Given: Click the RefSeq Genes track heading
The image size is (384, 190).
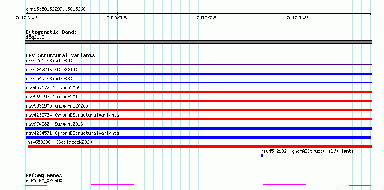Looking at the screenshot, I should click(44, 175).
